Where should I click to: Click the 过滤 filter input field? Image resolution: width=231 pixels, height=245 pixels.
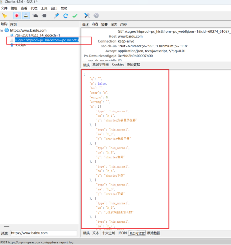click(x=43, y=233)
